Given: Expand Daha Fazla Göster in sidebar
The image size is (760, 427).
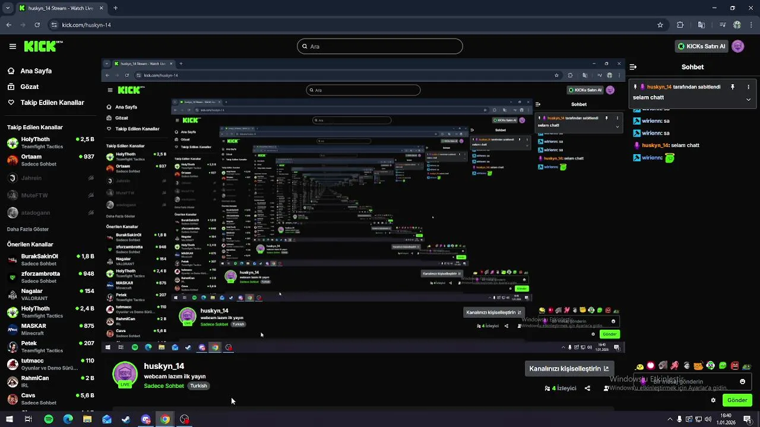Looking at the screenshot, I should click(x=28, y=229).
